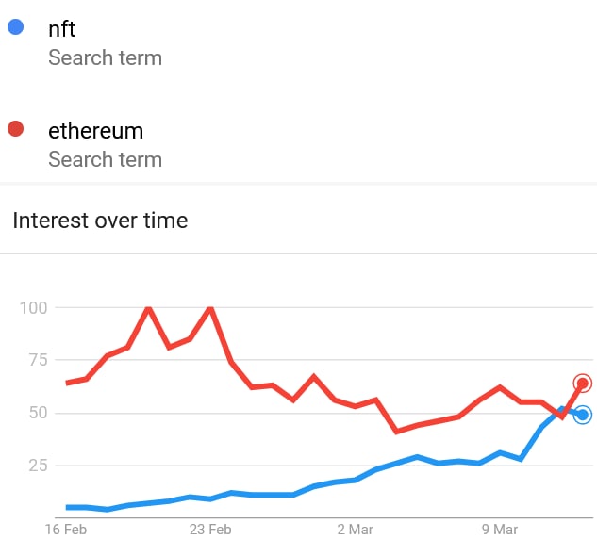Select the ethereum search term
Viewport: 597px width, 539px height.
click(95, 130)
